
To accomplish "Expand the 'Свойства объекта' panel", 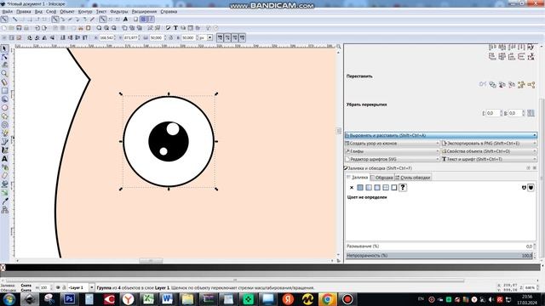I will point(489,151).
